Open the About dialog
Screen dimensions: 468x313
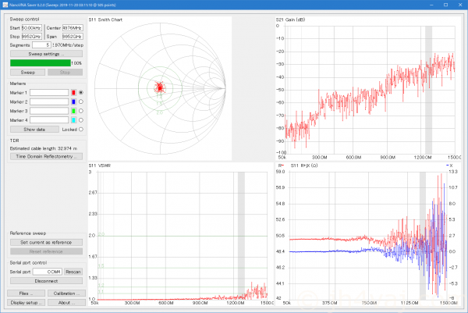66,303
